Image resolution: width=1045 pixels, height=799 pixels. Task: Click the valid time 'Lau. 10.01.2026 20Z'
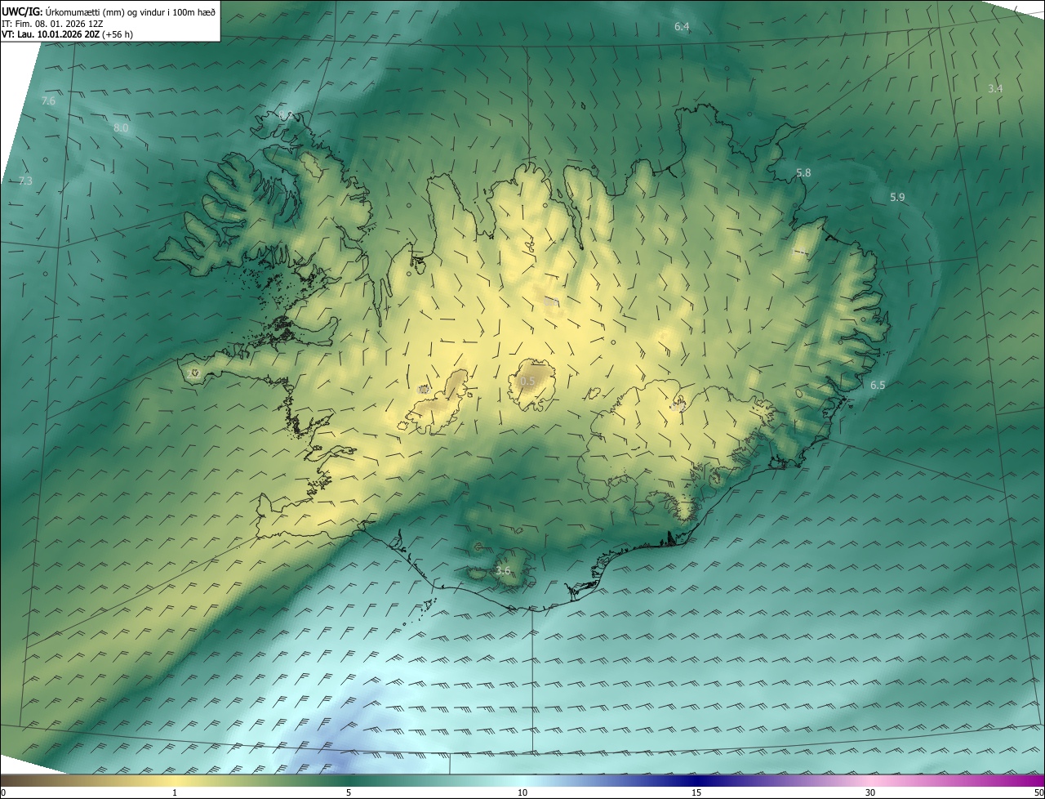click(x=59, y=35)
